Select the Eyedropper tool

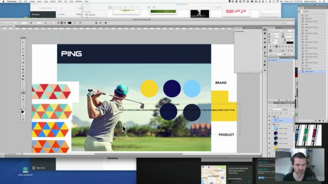(x=23, y=59)
